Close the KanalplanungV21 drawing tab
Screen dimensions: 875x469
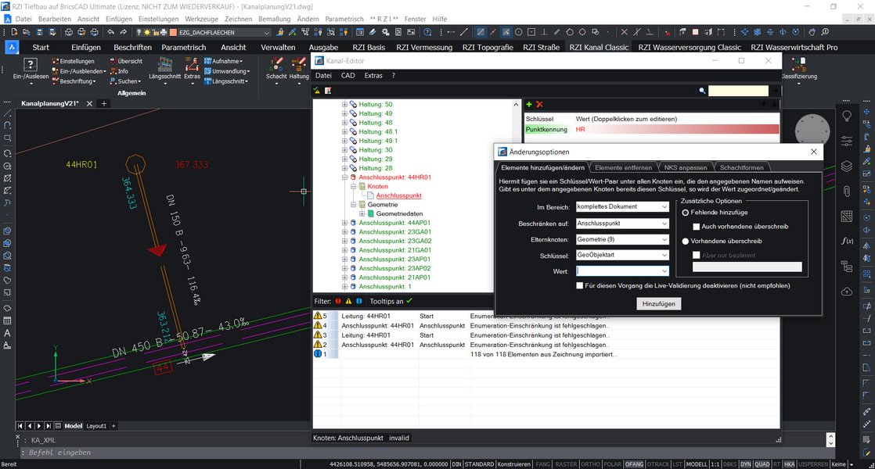89,104
